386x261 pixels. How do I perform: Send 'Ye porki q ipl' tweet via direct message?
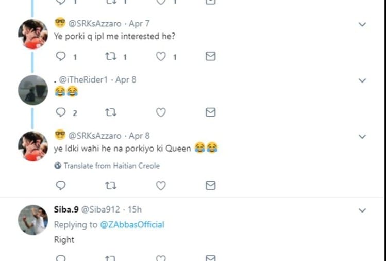point(210,56)
